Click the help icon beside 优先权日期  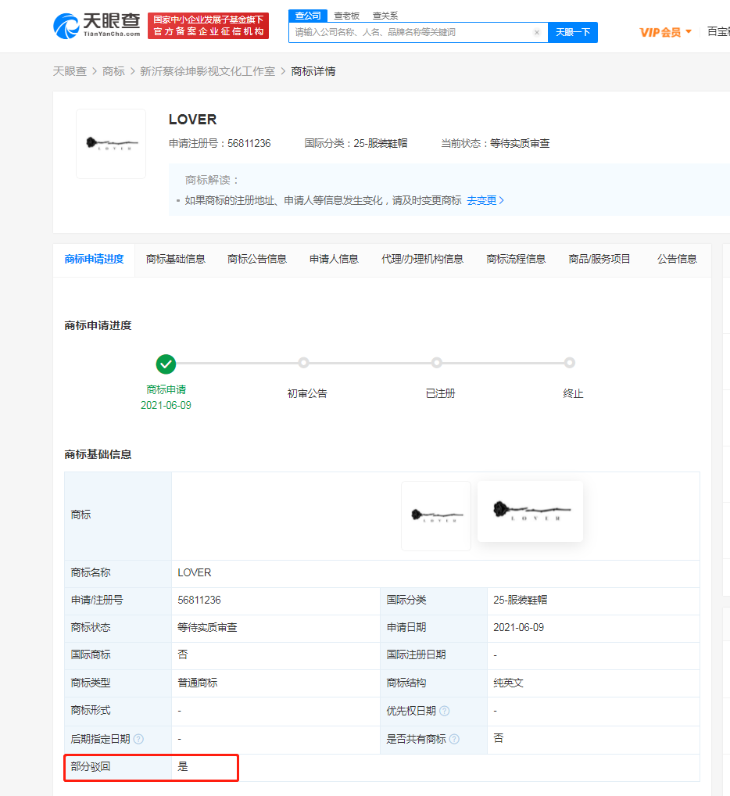445,711
